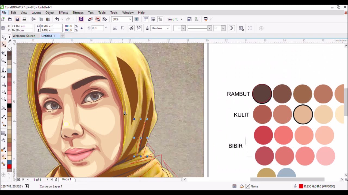Select the Interactive Fill tool in the toolbox

tap(3, 157)
